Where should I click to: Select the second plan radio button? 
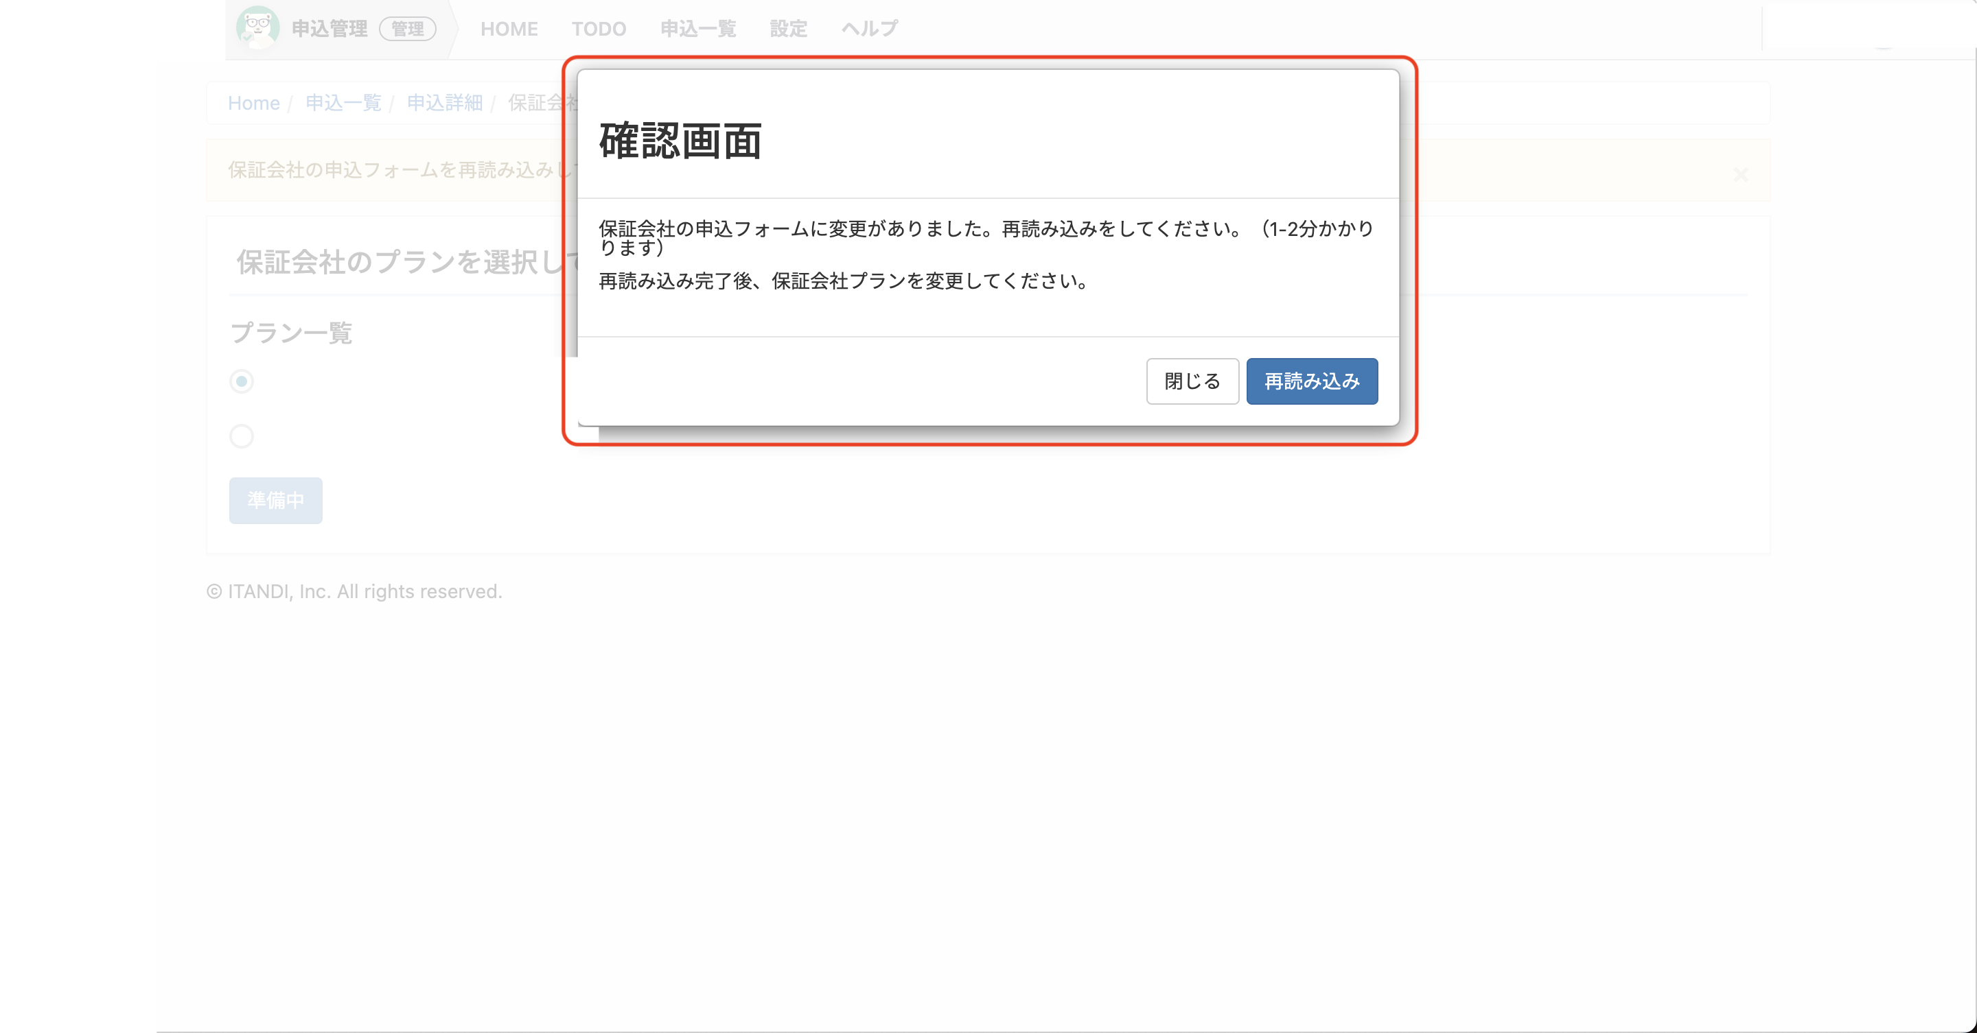(x=242, y=436)
